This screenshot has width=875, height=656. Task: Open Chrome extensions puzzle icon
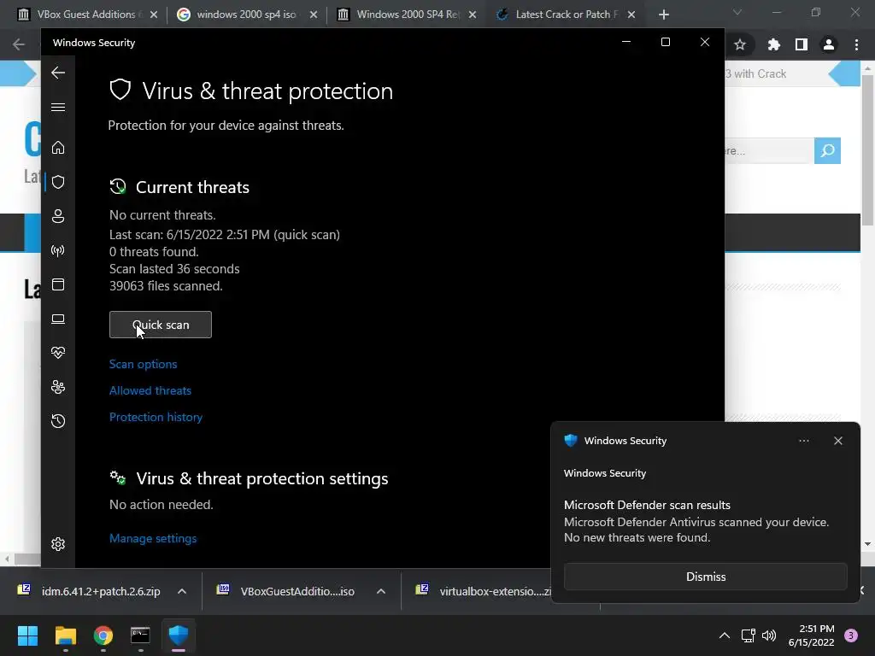click(773, 44)
